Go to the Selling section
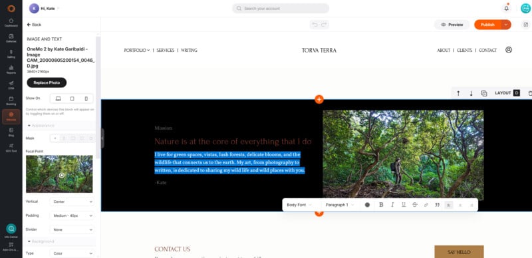The width and height of the screenshot is (532, 258). click(x=11, y=54)
